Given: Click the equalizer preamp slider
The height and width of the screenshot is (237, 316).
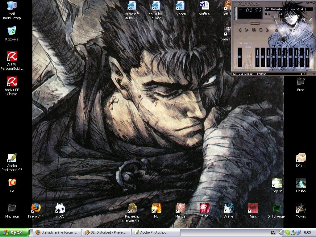Looking at the screenshot, I should [x=239, y=57].
